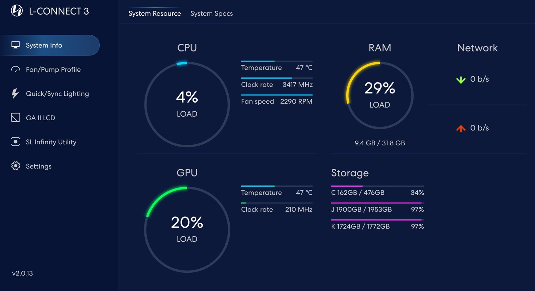Select the System Resource tab

tap(154, 14)
